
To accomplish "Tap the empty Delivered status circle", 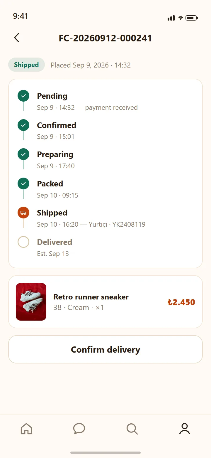I will click(23, 242).
